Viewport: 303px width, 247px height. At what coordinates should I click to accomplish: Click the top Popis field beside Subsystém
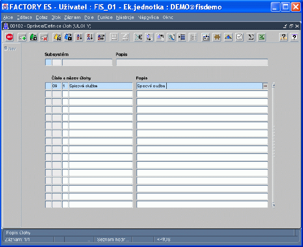[192, 63]
